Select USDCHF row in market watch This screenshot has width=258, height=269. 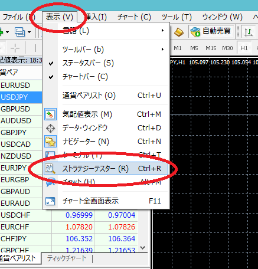(x=69, y=215)
